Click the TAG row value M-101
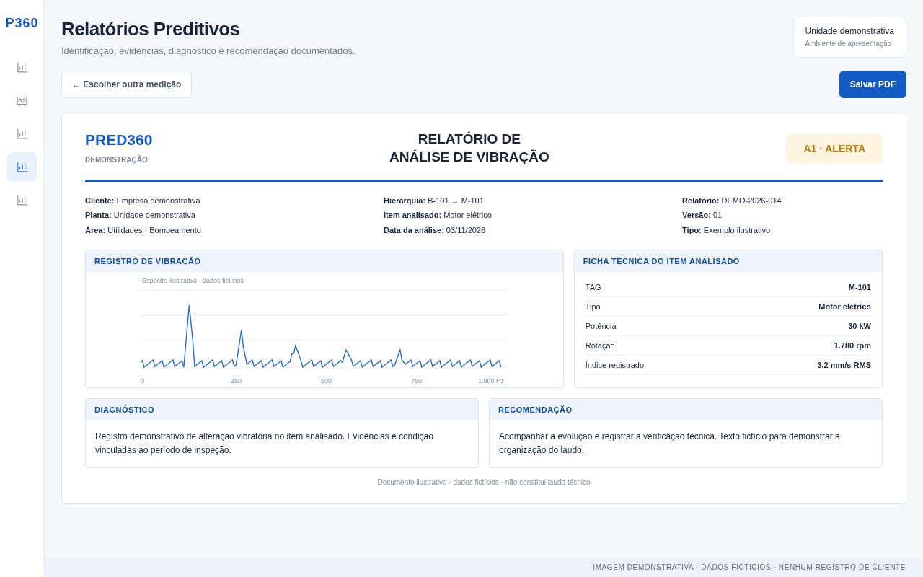 click(860, 287)
